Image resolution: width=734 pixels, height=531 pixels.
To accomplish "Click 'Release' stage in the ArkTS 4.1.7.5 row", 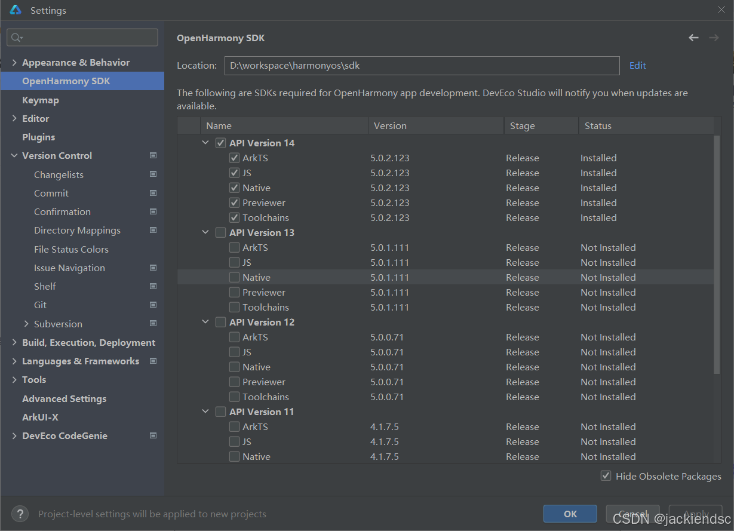I will coord(523,426).
